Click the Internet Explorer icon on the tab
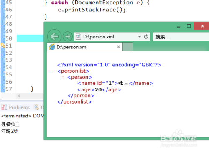The height and width of the screenshot is (152, 209). coord(52,47)
